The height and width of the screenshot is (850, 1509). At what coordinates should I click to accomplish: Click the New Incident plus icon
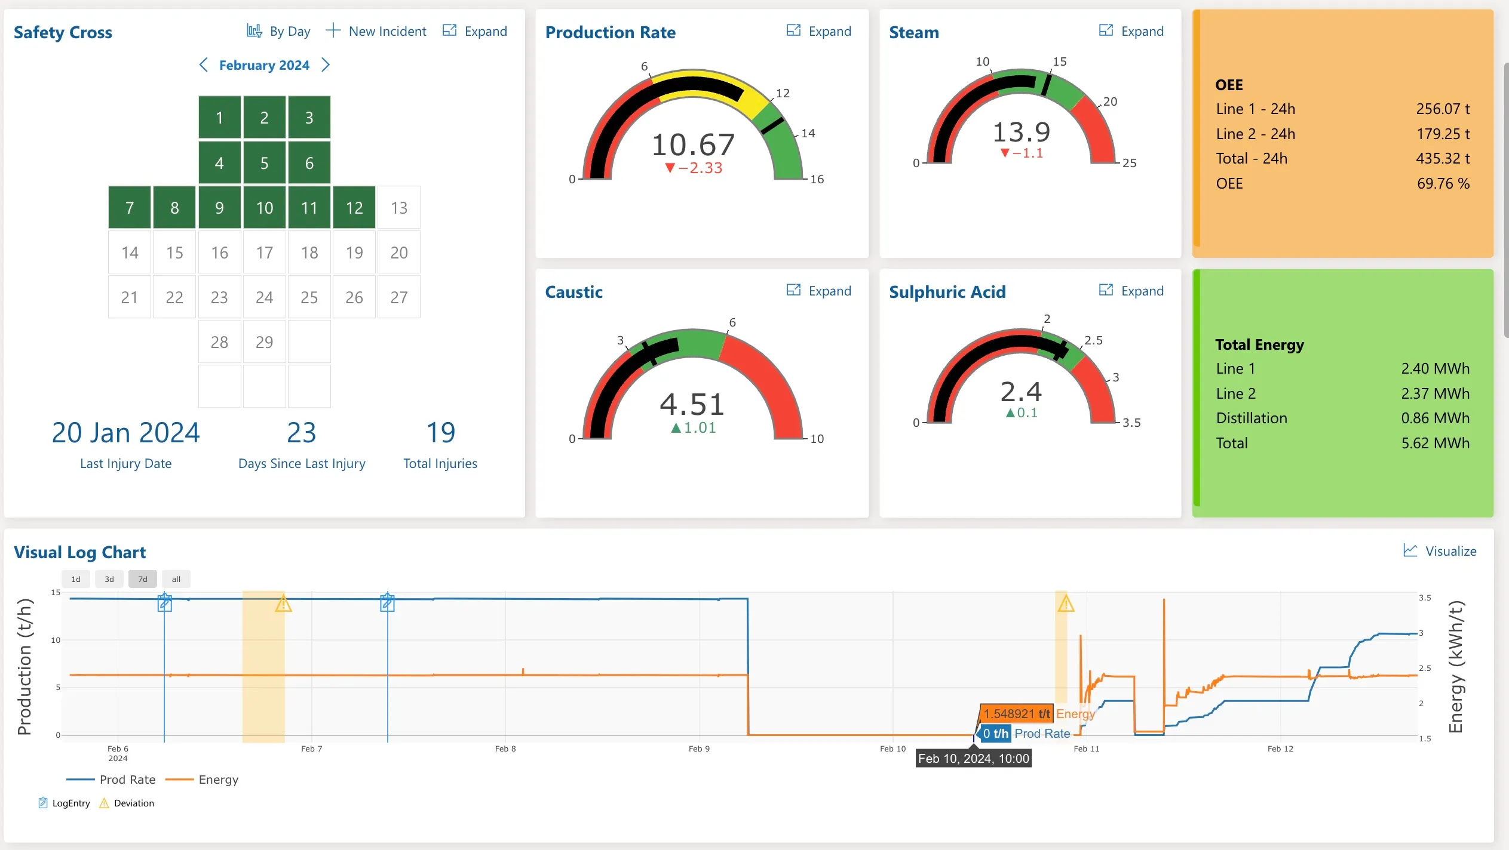click(x=333, y=30)
